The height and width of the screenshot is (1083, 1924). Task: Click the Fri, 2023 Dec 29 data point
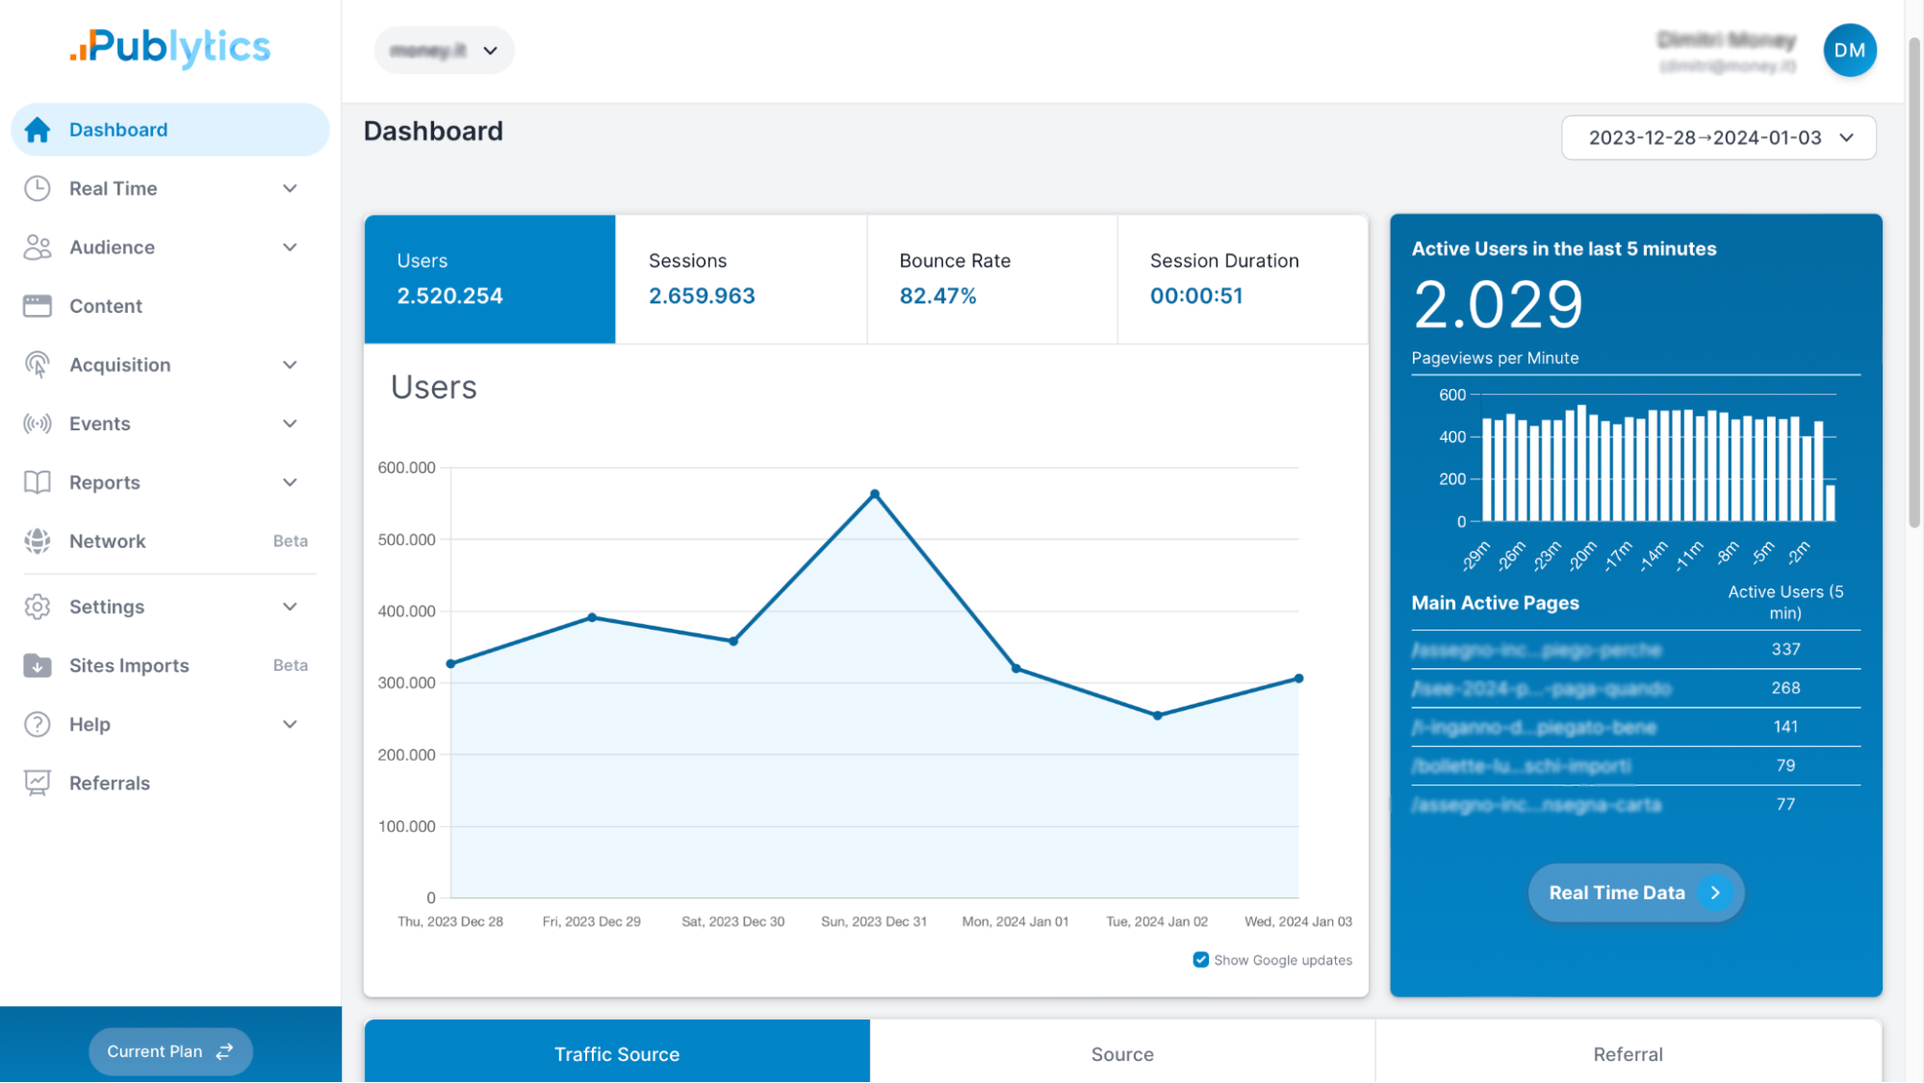tap(592, 618)
